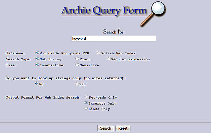Select Worldwide Anonymous FTP database radio
Viewport: 211px width, 133px height.
click(x=37, y=53)
